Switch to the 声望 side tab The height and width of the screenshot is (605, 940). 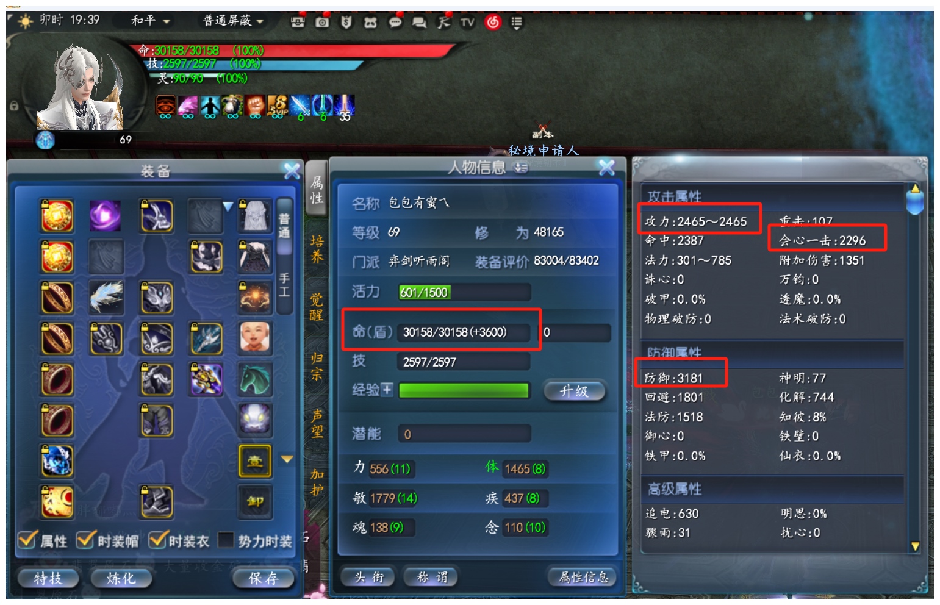[317, 423]
